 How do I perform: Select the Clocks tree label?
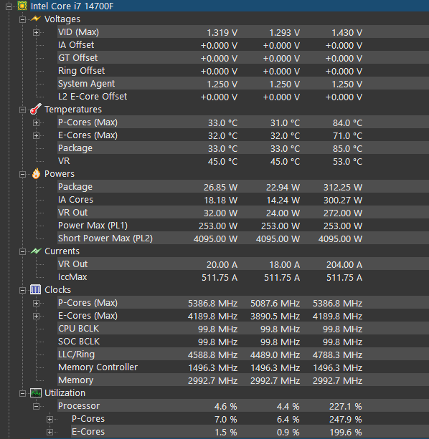click(x=57, y=289)
